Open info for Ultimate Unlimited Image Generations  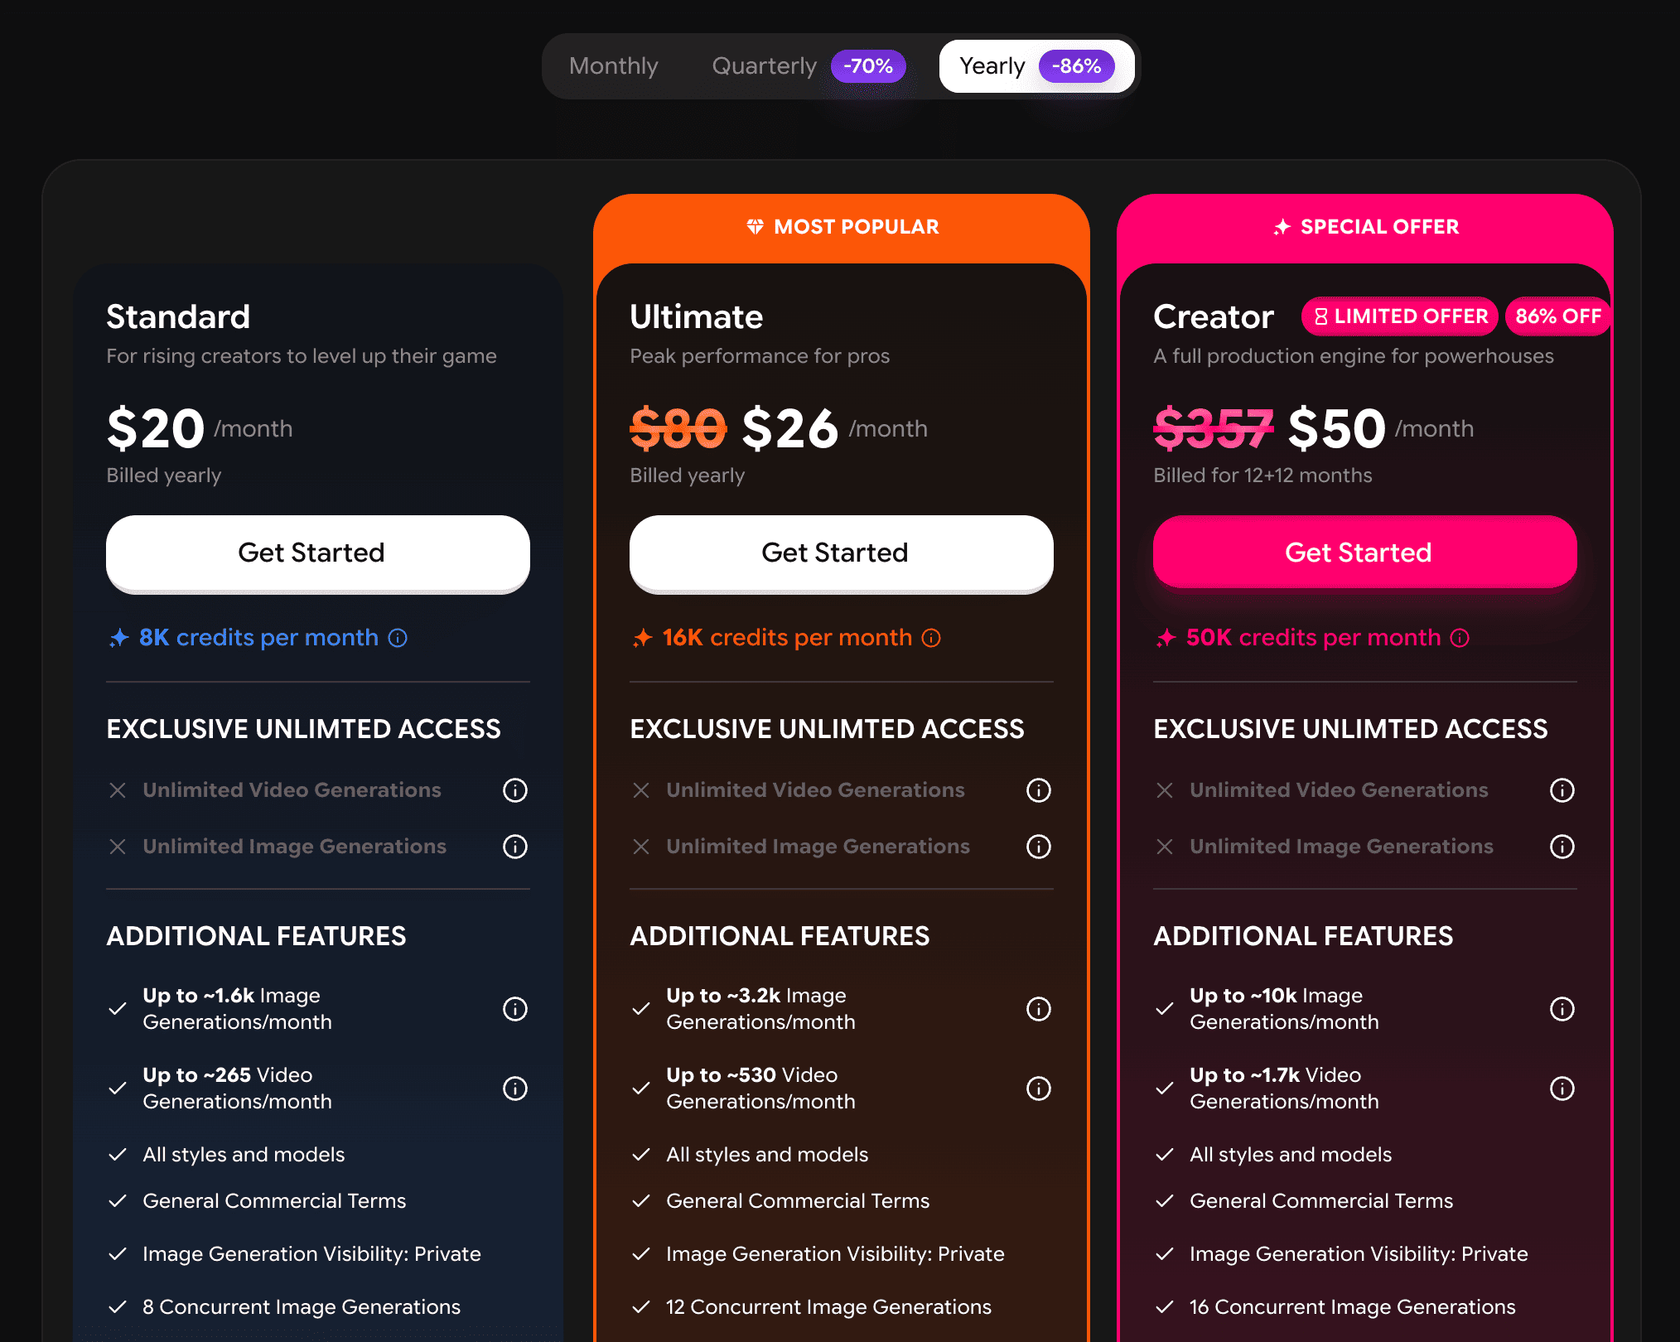pyautogui.click(x=1038, y=847)
